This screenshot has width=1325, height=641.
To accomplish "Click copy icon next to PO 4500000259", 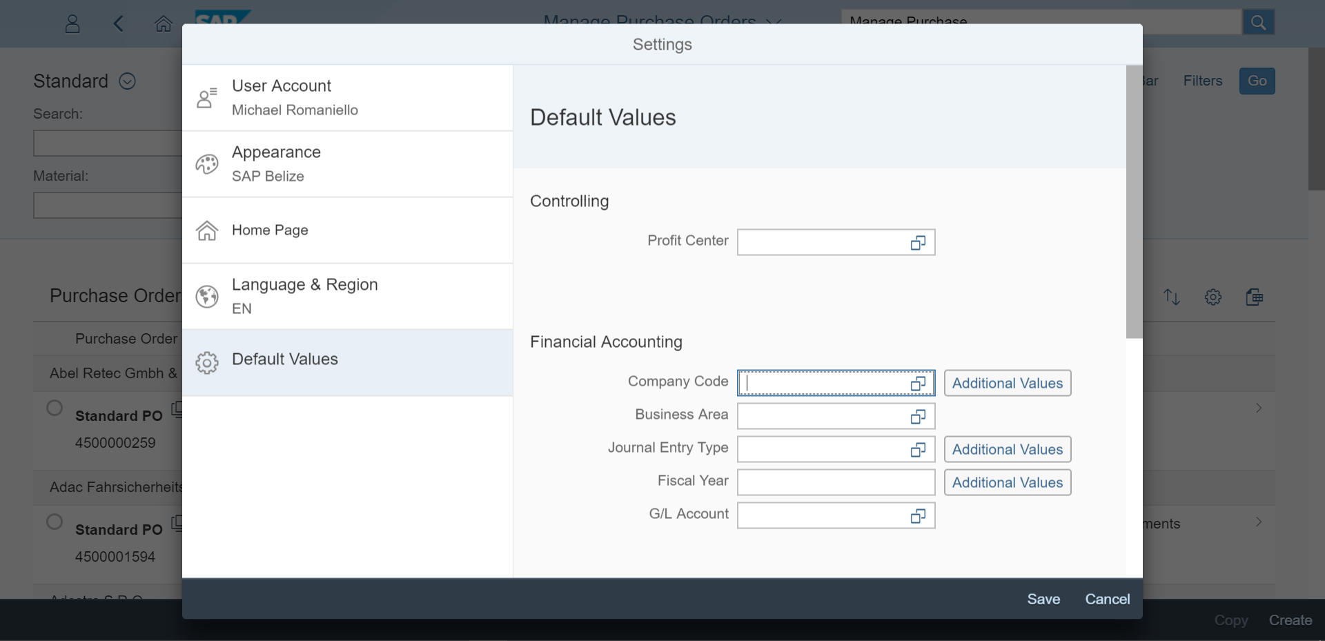I will [x=177, y=409].
